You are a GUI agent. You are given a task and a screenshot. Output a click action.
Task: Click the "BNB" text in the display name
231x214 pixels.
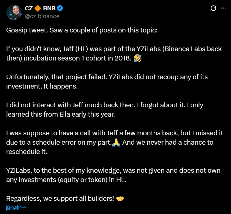coord(49,8)
